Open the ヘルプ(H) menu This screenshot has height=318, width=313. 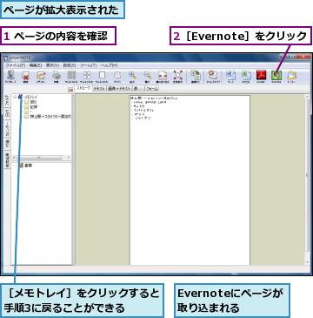pos(109,65)
